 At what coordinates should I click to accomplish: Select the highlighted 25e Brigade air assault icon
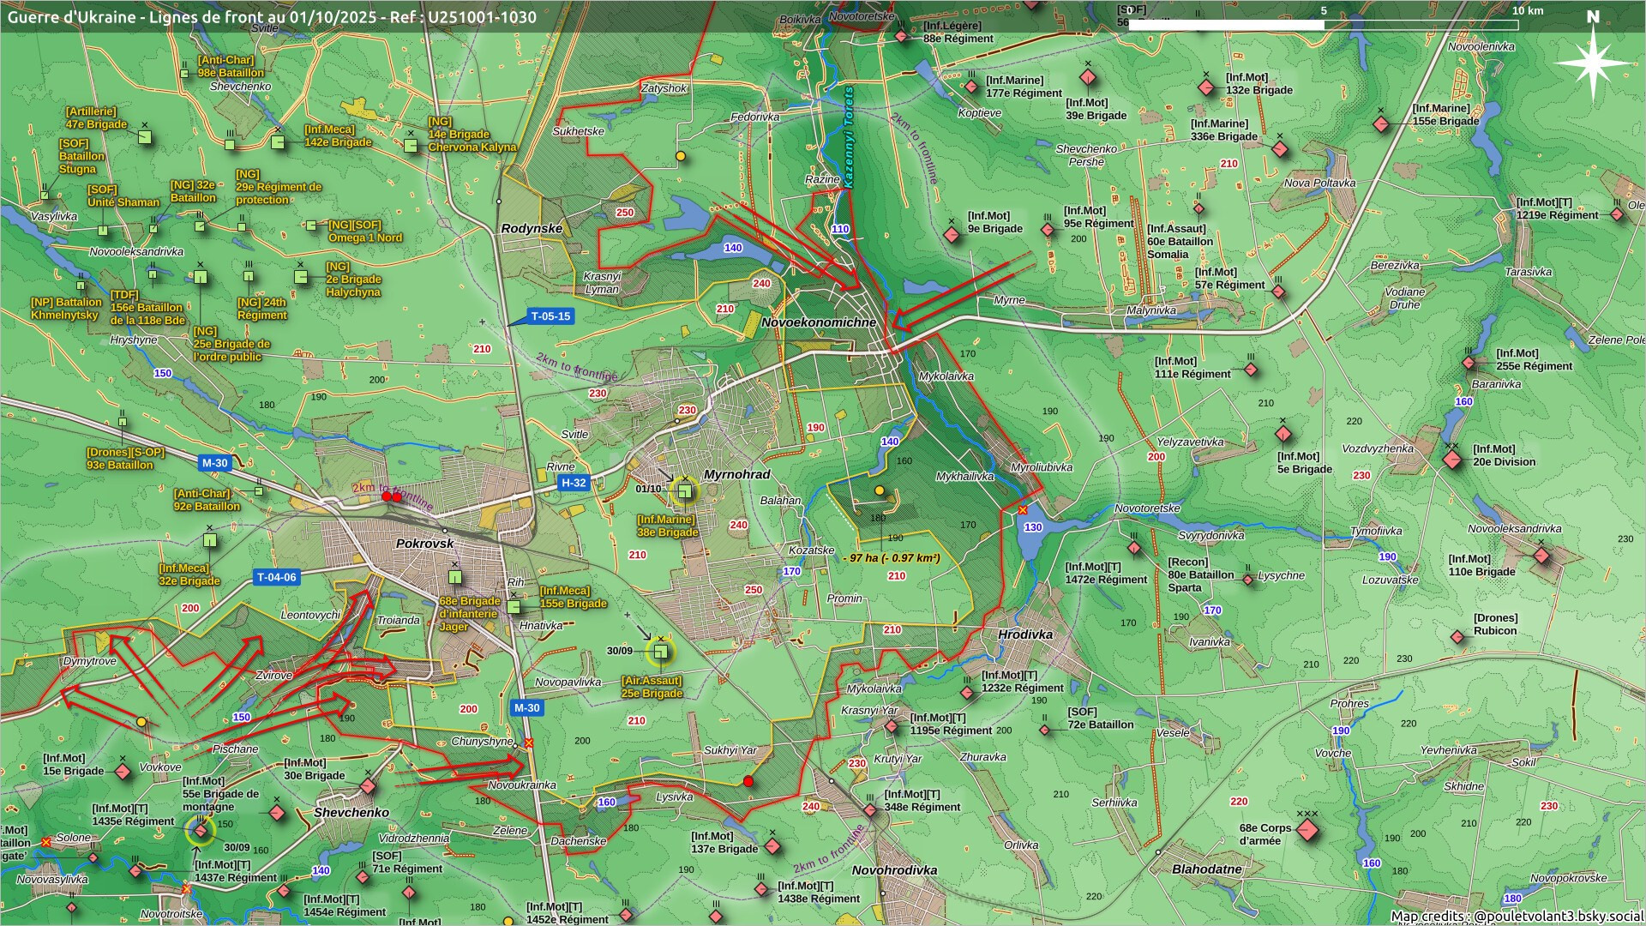click(660, 652)
